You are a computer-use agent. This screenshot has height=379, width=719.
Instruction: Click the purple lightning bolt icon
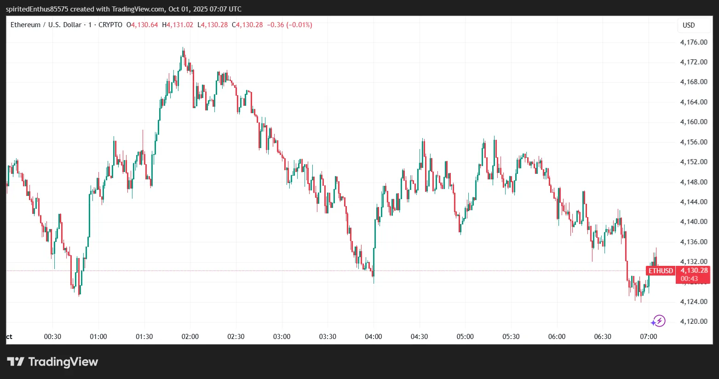click(659, 321)
